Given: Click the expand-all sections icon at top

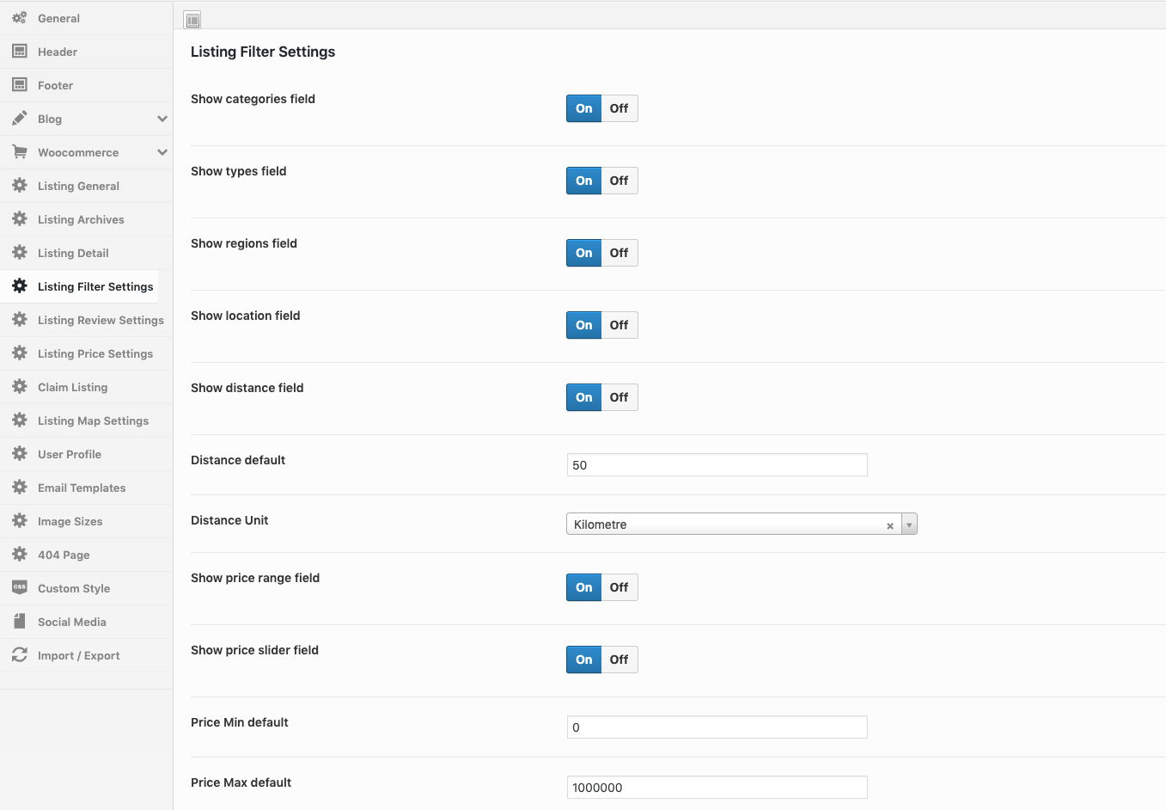Looking at the screenshot, I should click(192, 20).
